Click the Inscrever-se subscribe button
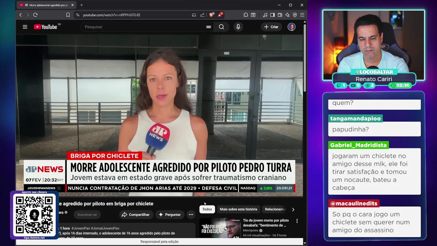Image resolution: width=437 pixels, height=246 pixels. (87, 215)
